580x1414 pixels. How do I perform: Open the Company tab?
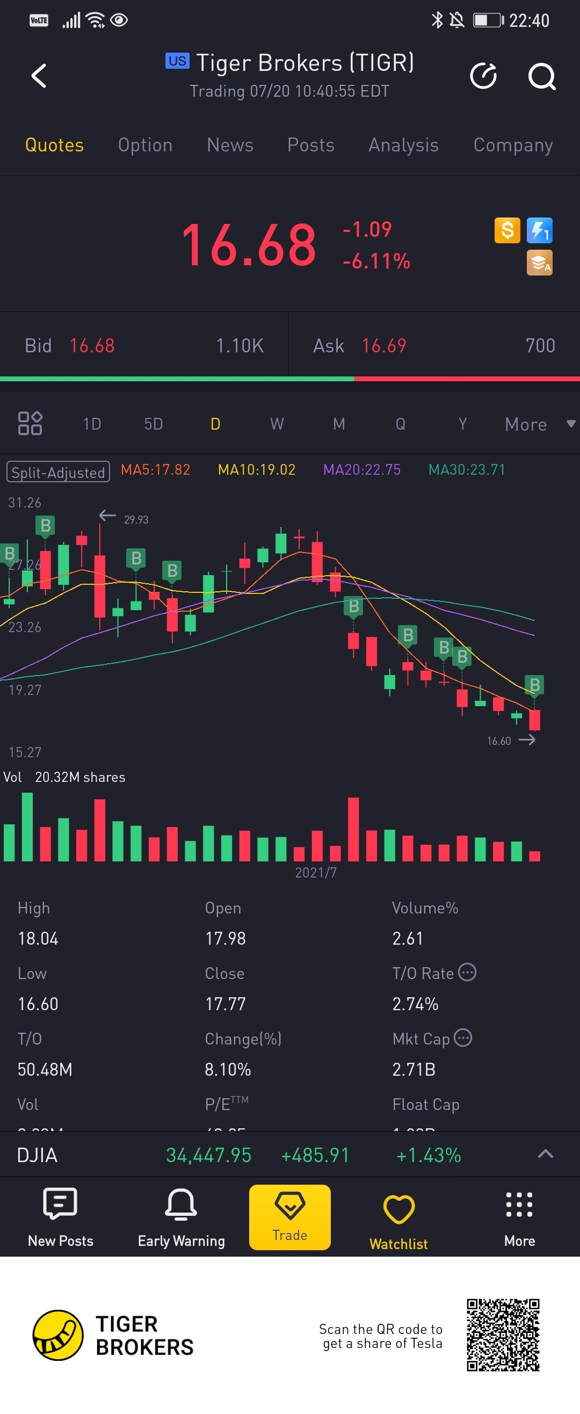point(513,145)
